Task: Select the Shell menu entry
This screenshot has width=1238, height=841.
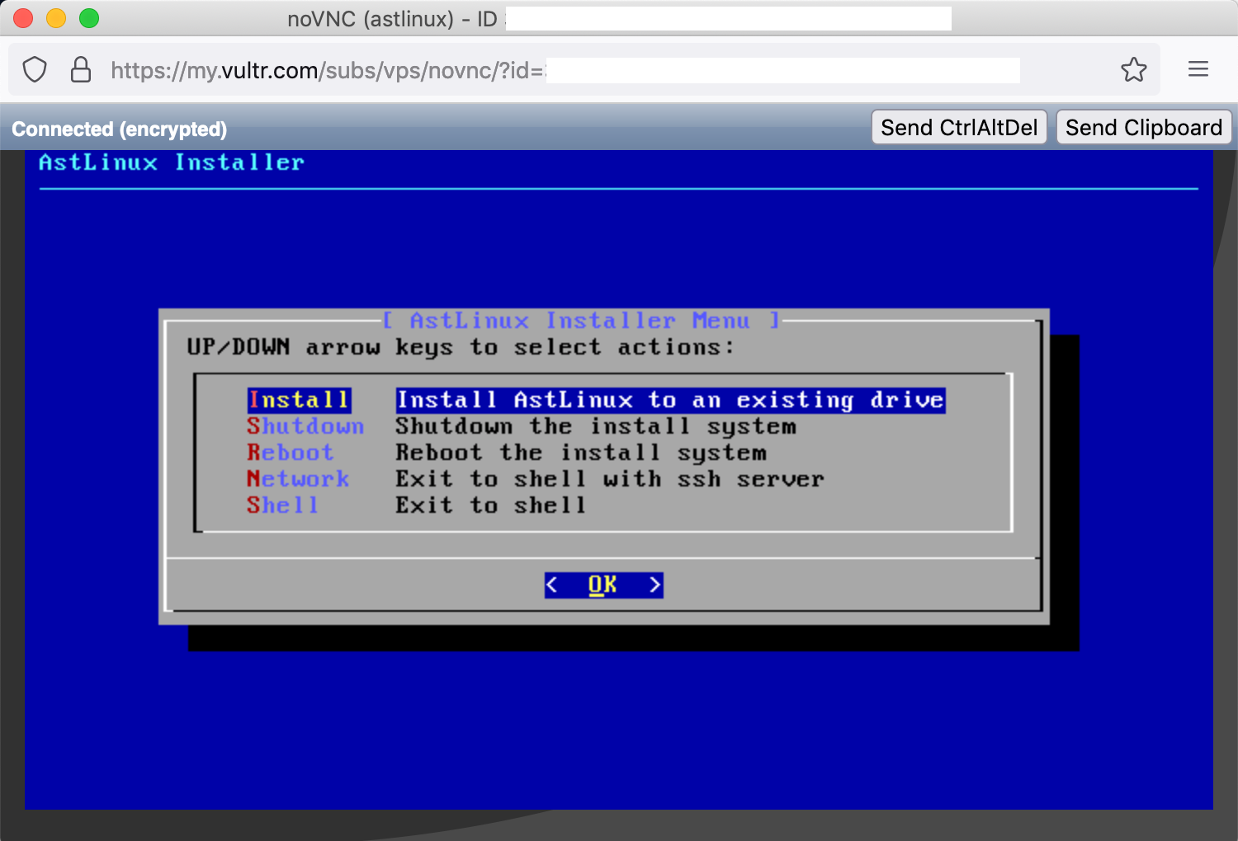Action: 283,505
